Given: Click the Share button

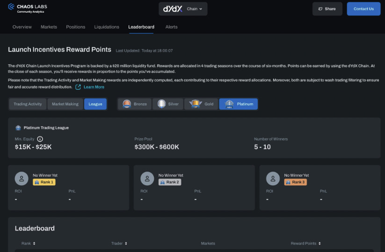Looking at the screenshot, I should tap(327, 9).
